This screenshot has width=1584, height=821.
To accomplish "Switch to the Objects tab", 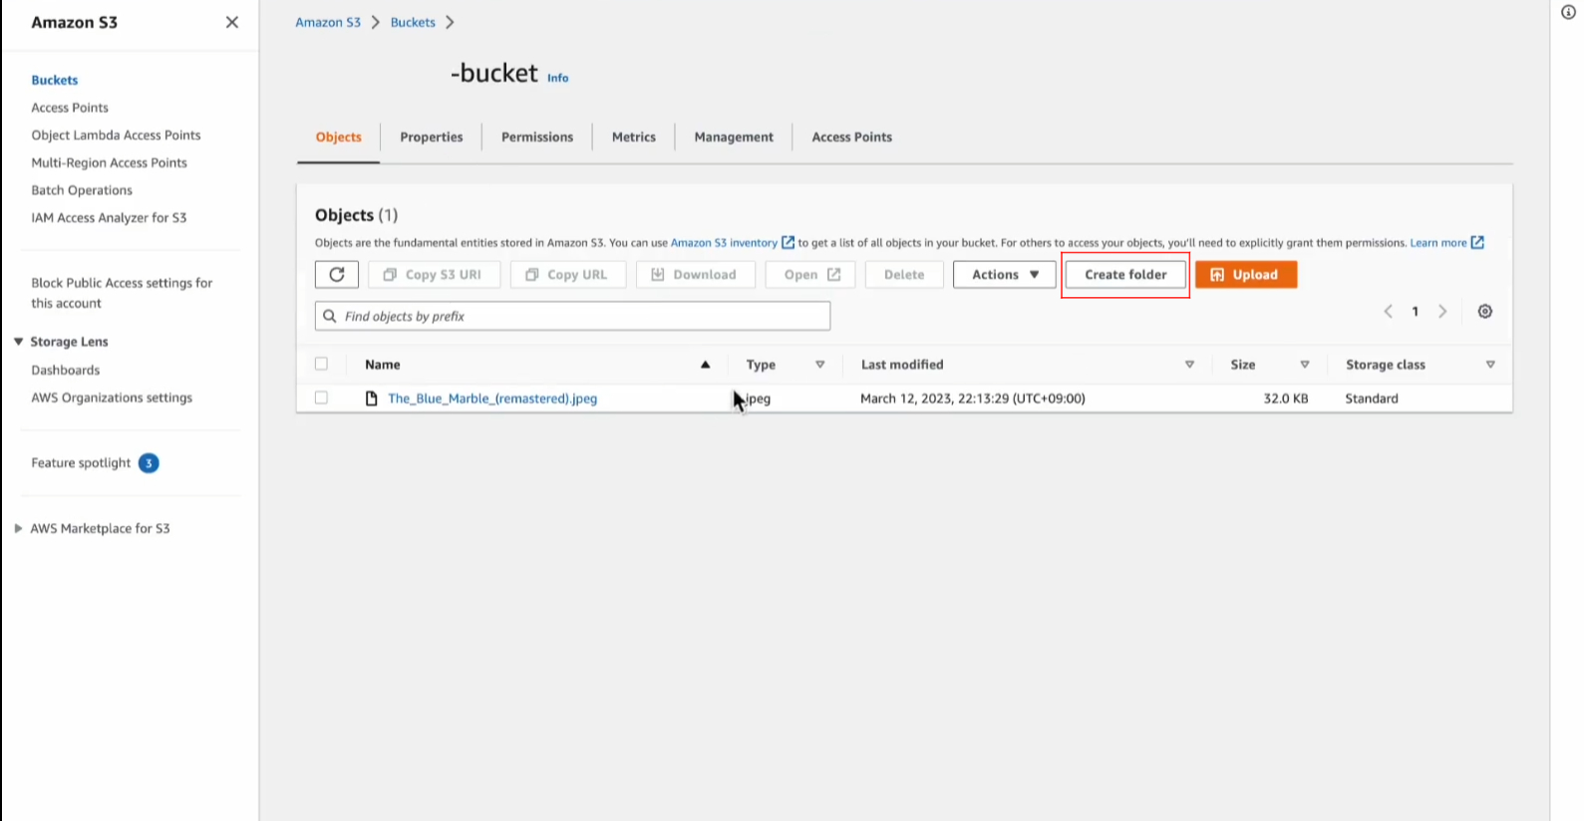I will coord(339,137).
